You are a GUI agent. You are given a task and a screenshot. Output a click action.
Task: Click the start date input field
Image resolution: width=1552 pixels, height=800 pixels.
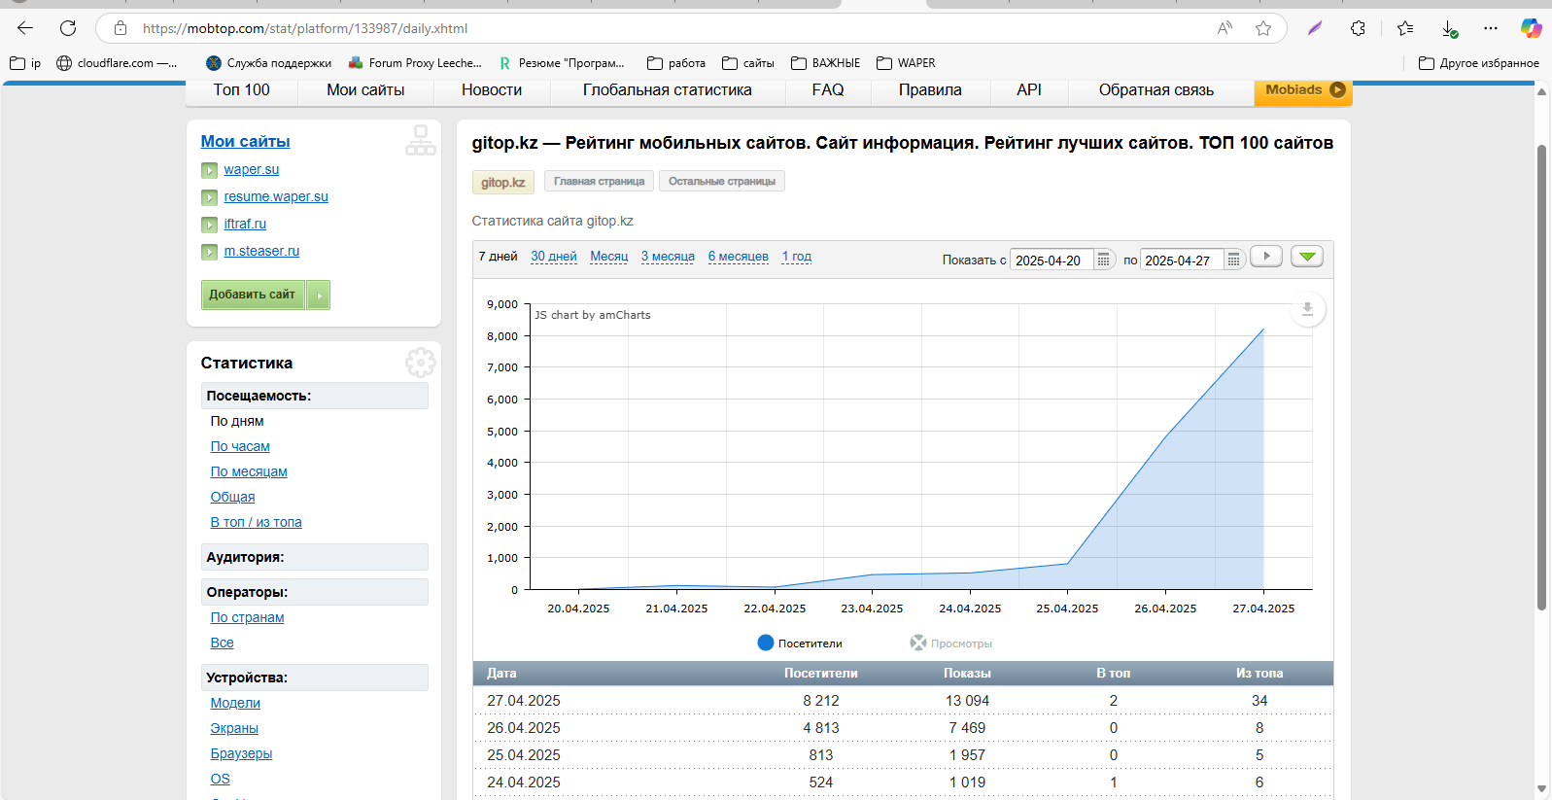click(x=1051, y=261)
